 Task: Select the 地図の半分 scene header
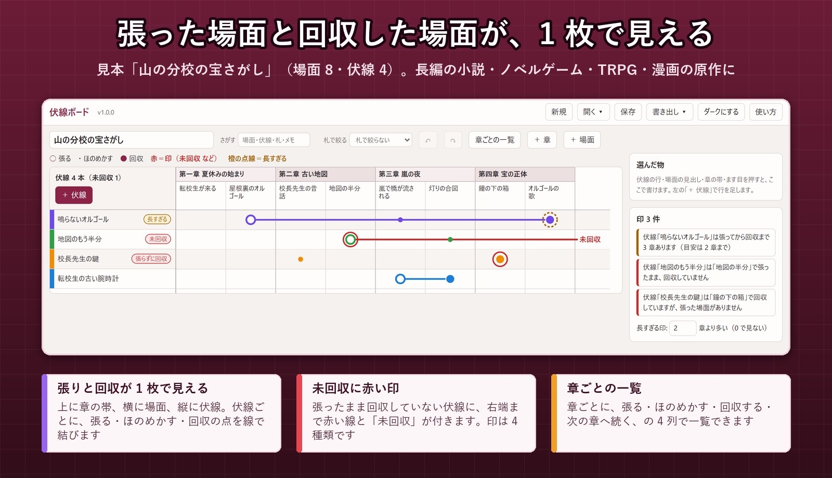tap(350, 195)
